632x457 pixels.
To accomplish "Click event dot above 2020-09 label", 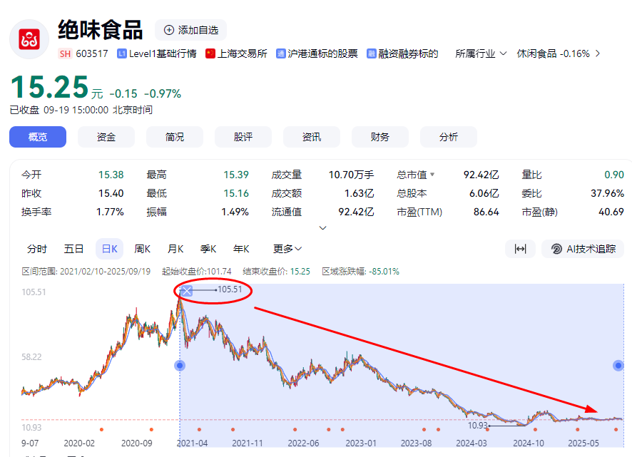I will pyautogui.click(x=151, y=430).
